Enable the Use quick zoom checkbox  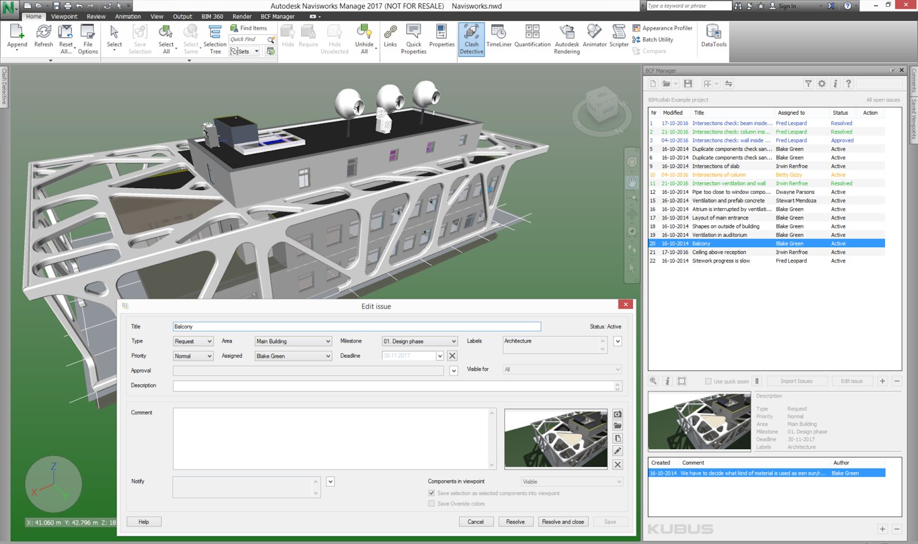click(709, 381)
